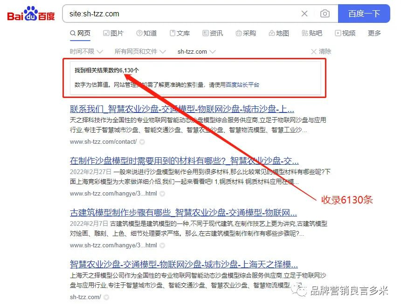Open the 资讯 tab
Screen dimensions: 401x308
pyautogui.click(x=213, y=33)
